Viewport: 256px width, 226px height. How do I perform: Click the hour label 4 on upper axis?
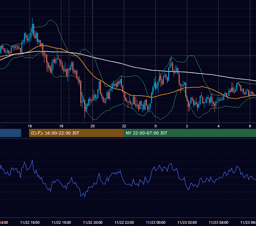(218, 126)
